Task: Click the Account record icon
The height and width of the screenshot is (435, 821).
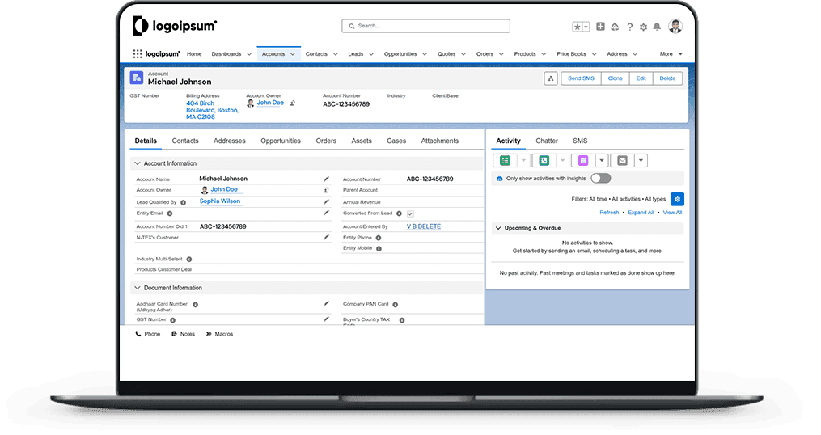Action: [x=137, y=78]
